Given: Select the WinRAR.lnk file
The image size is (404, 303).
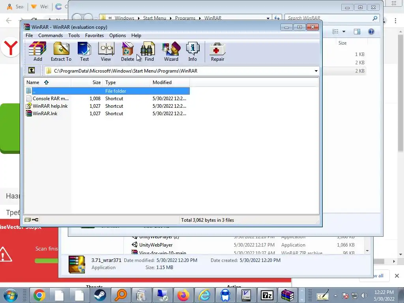Looking at the screenshot, I should point(107,113).
